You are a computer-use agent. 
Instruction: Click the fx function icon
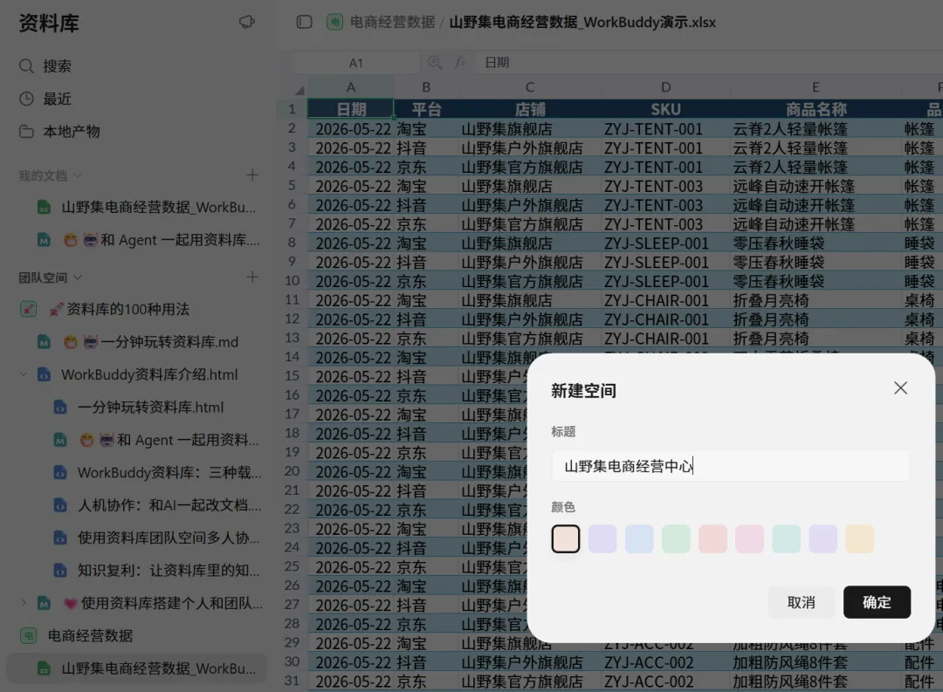tap(460, 63)
